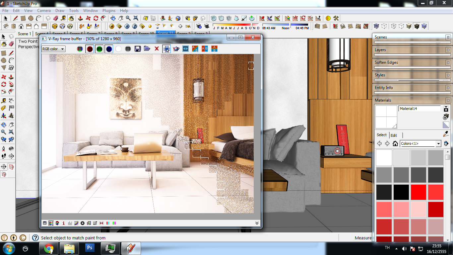
Task: Pick the Sample Paint eyedropper
Action: point(446,134)
